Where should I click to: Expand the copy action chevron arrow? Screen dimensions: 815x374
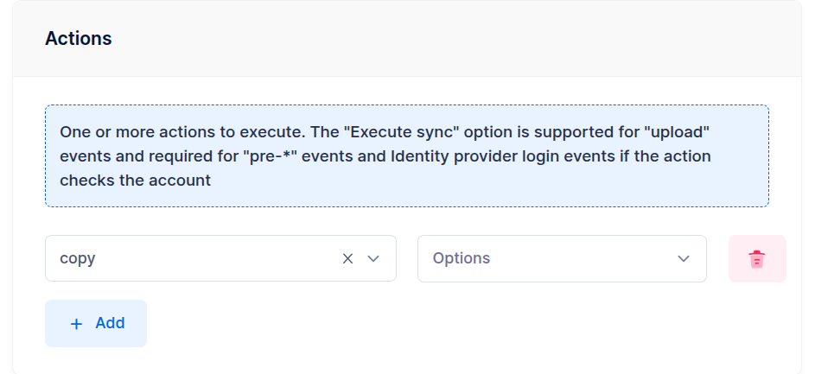(373, 258)
